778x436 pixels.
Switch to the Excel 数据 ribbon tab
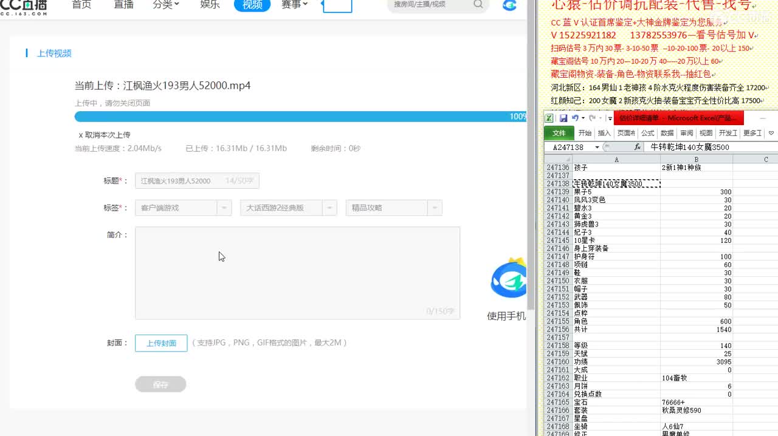(667, 133)
